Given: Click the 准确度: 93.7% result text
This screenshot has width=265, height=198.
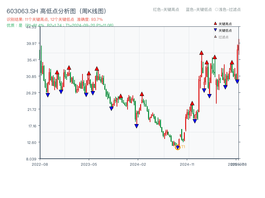Looking at the screenshot, I should tap(90, 19).
